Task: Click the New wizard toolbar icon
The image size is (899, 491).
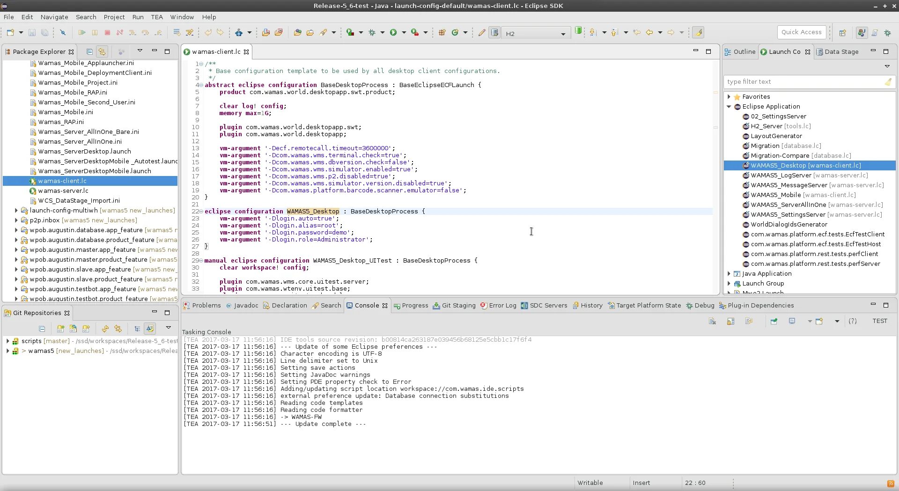Action: click(x=10, y=33)
